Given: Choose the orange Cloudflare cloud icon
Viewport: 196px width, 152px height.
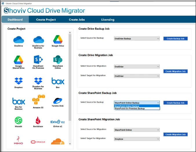Looking at the screenshot, I should (x=58, y=141).
